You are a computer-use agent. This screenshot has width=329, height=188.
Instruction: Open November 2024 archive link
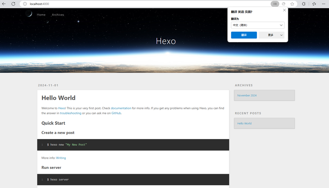pos(247,96)
